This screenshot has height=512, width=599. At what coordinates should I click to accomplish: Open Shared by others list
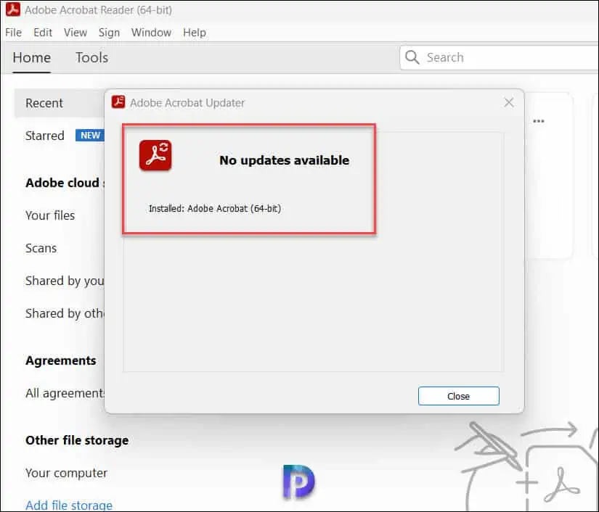(65, 313)
